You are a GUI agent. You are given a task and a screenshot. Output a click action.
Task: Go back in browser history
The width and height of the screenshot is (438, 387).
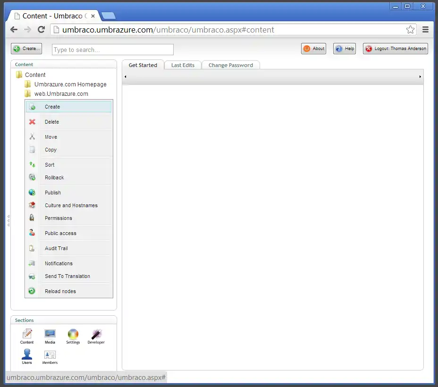coord(14,30)
